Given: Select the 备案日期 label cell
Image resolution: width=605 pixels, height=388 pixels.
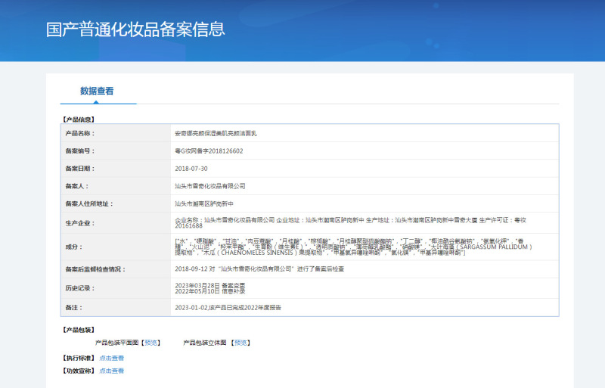Looking at the screenshot, I should pyautogui.click(x=116, y=169).
